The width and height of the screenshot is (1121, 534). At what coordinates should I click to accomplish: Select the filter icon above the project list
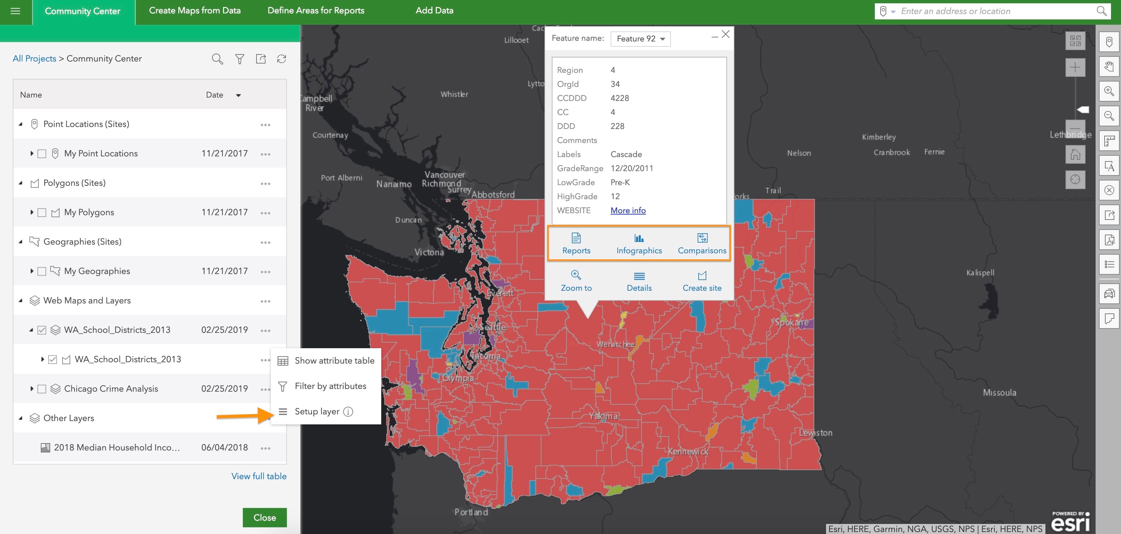click(x=239, y=59)
